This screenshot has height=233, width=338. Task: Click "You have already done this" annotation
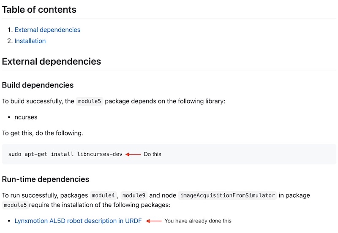(198, 221)
